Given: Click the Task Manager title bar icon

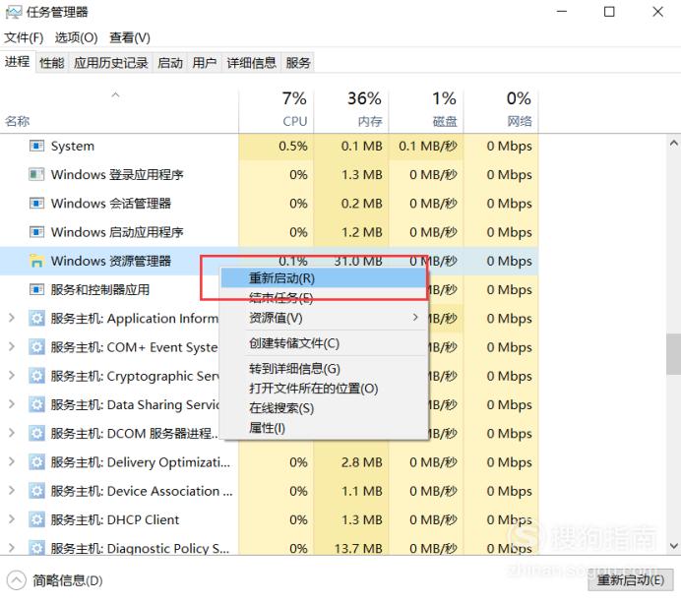Looking at the screenshot, I should pos(13,12).
